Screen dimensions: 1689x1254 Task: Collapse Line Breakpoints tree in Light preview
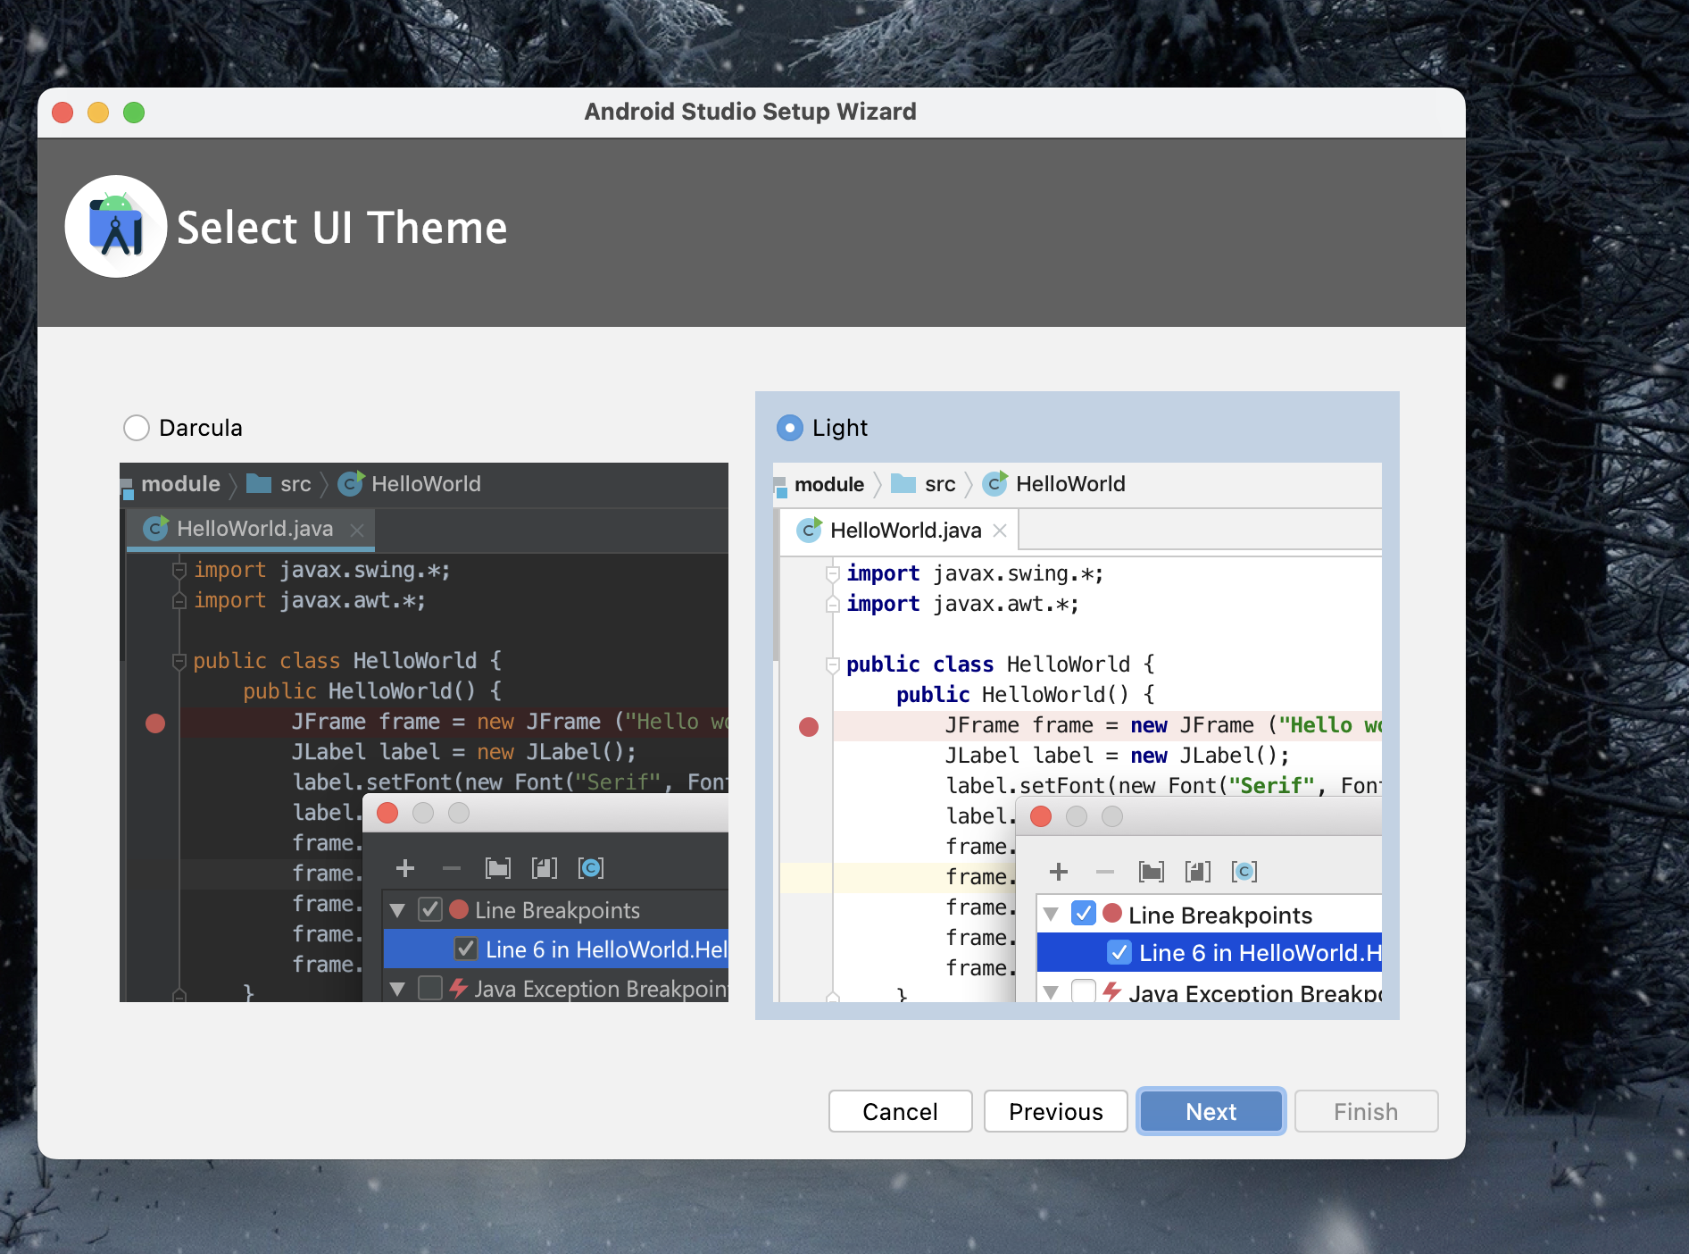click(1052, 915)
